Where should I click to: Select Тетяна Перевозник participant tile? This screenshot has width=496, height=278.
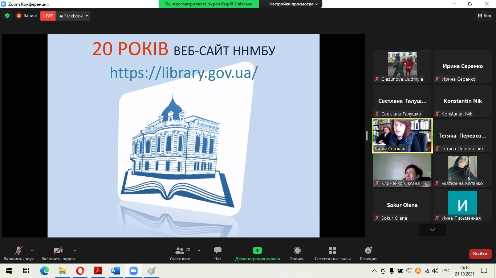pyautogui.click(x=463, y=136)
